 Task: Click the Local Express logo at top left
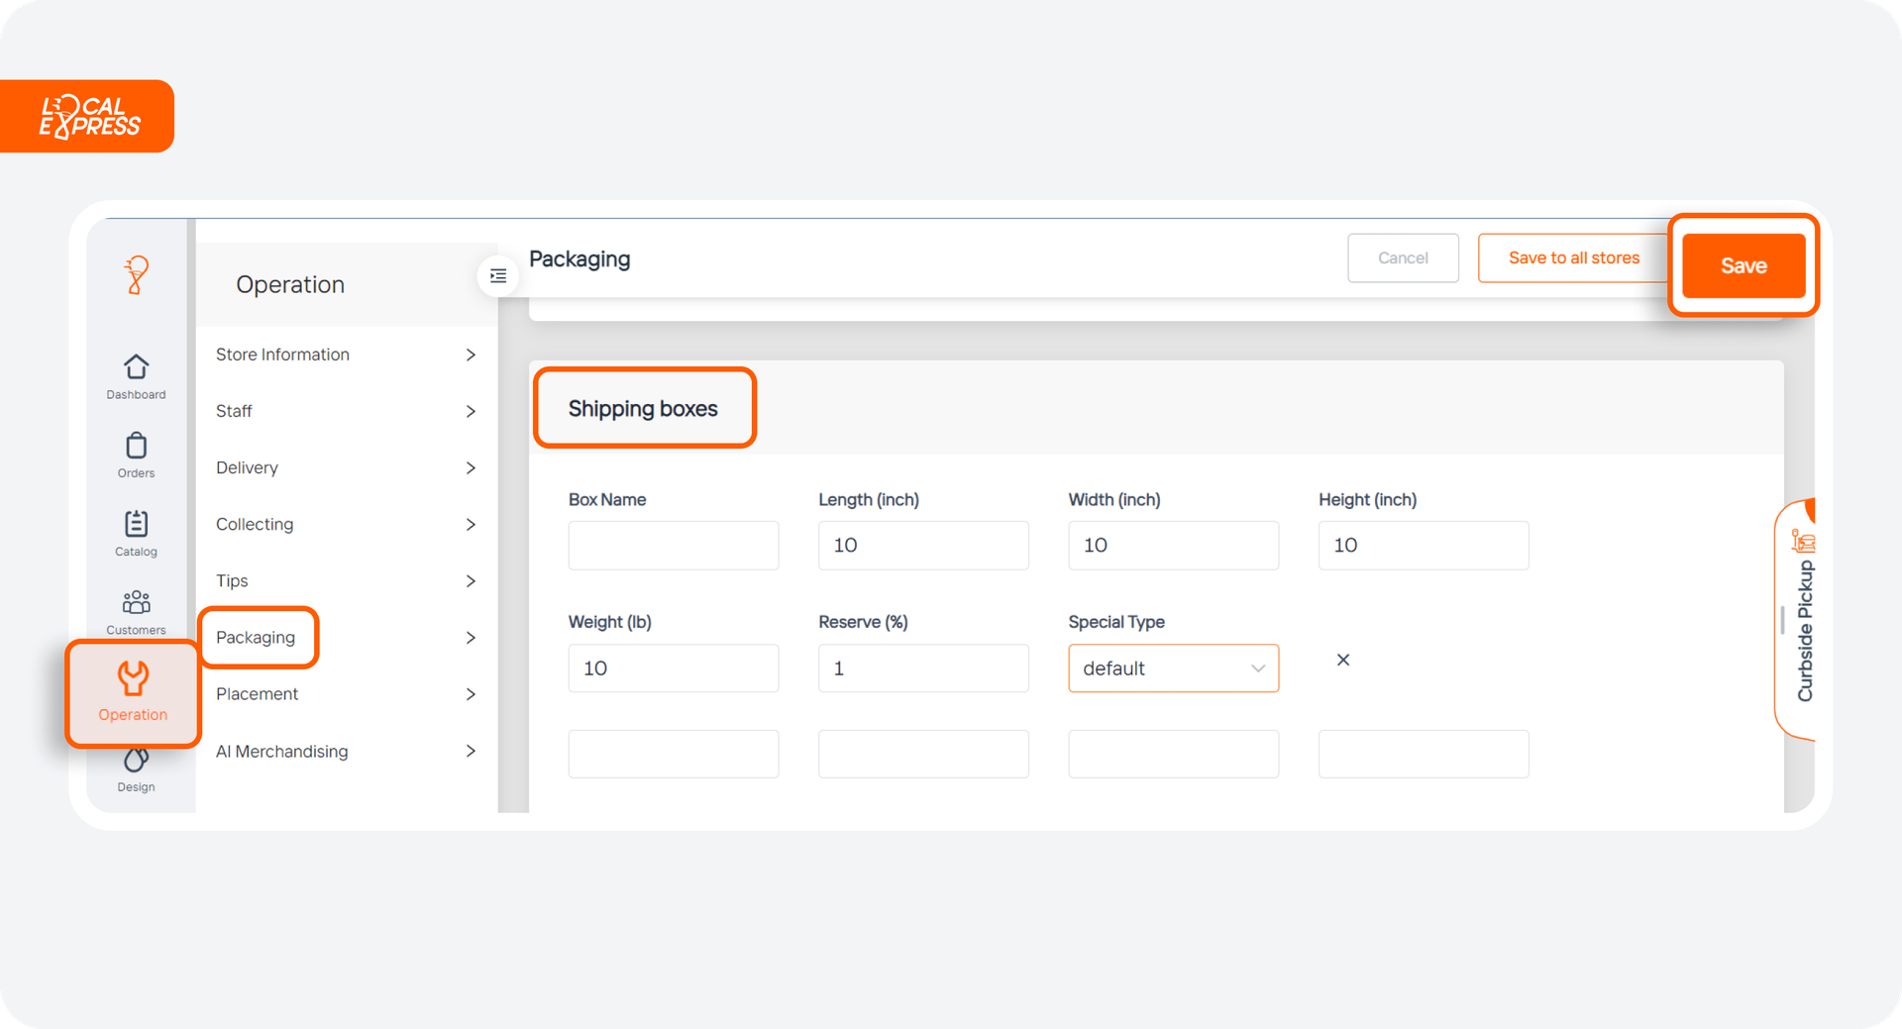pyautogui.click(x=87, y=116)
